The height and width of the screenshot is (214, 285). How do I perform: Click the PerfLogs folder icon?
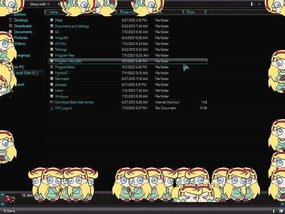click(x=52, y=50)
